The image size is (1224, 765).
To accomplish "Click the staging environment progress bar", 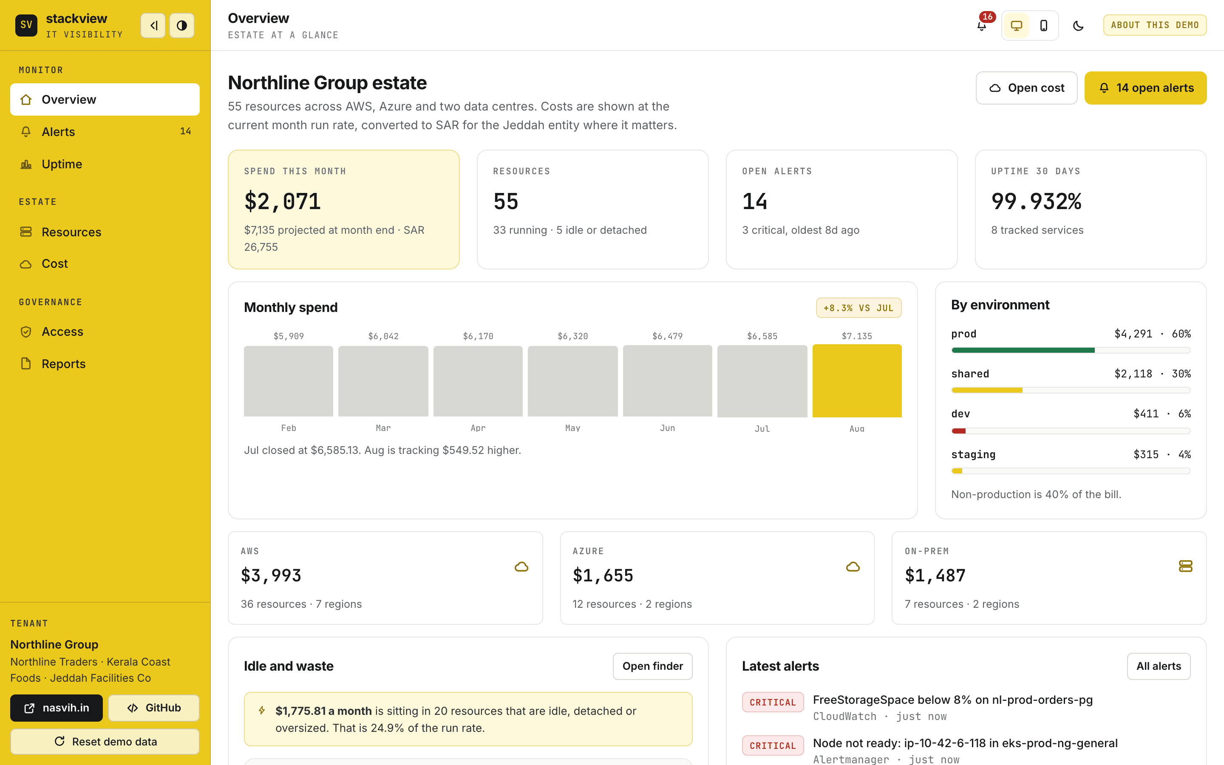I will [1071, 471].
